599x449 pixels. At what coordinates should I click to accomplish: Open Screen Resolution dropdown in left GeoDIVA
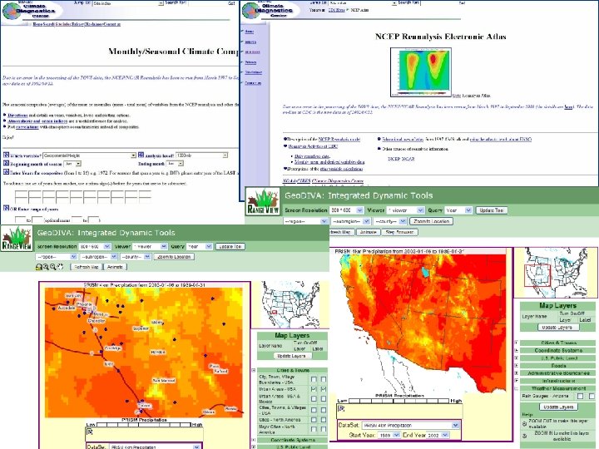coord(95,247)
